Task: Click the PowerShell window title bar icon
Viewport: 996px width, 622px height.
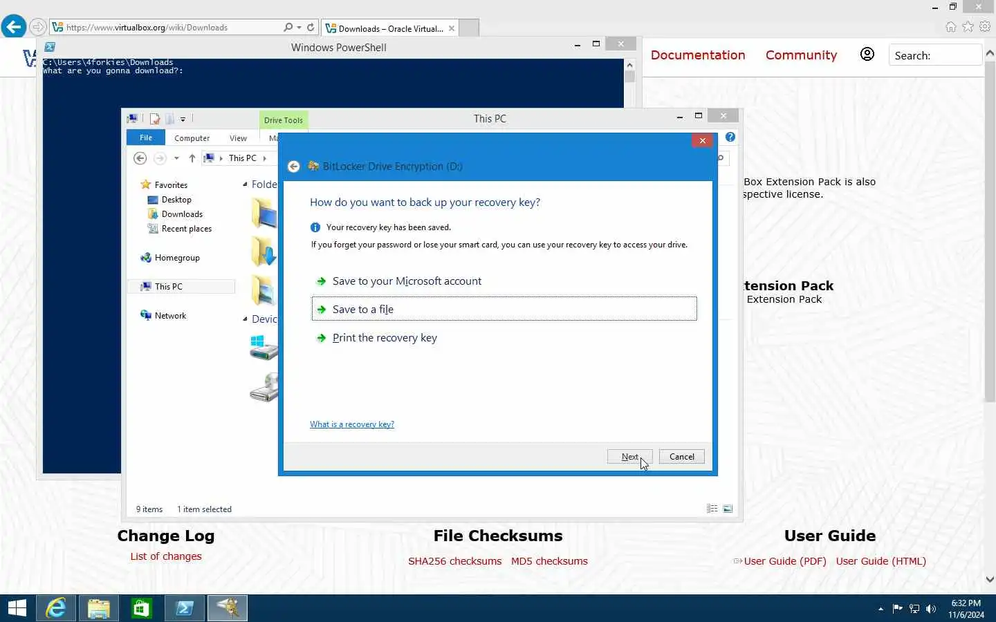Action: point(50,47)
